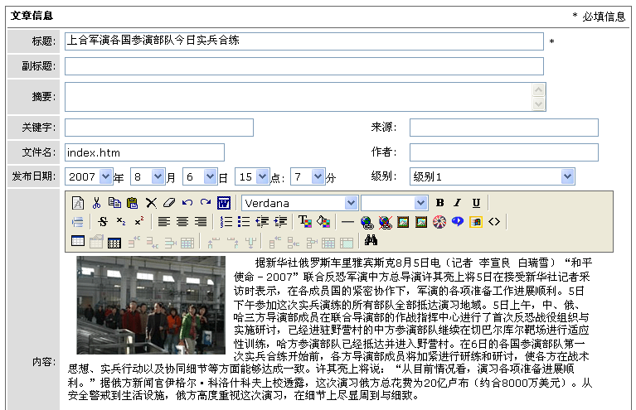636x410 pixels.
Task: Open the hour dropdown showing 15
Action: click(x=262, y=176)
